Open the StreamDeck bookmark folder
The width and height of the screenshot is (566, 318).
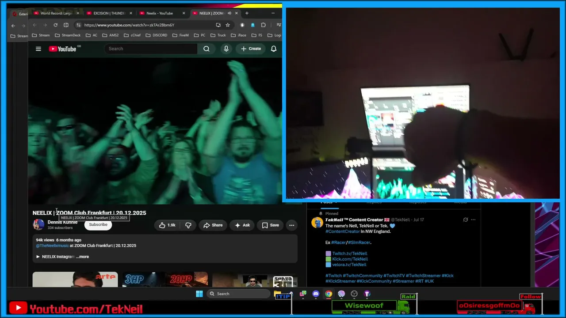68,35
